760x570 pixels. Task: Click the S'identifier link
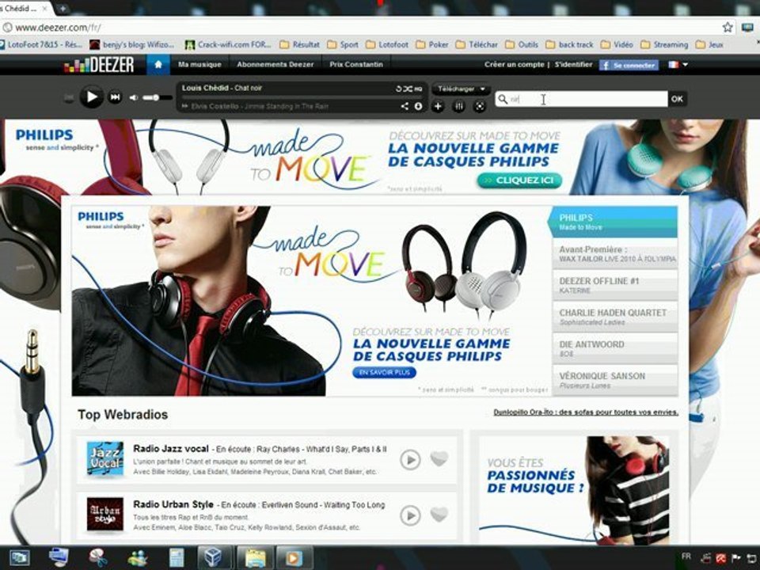(573, 64)
